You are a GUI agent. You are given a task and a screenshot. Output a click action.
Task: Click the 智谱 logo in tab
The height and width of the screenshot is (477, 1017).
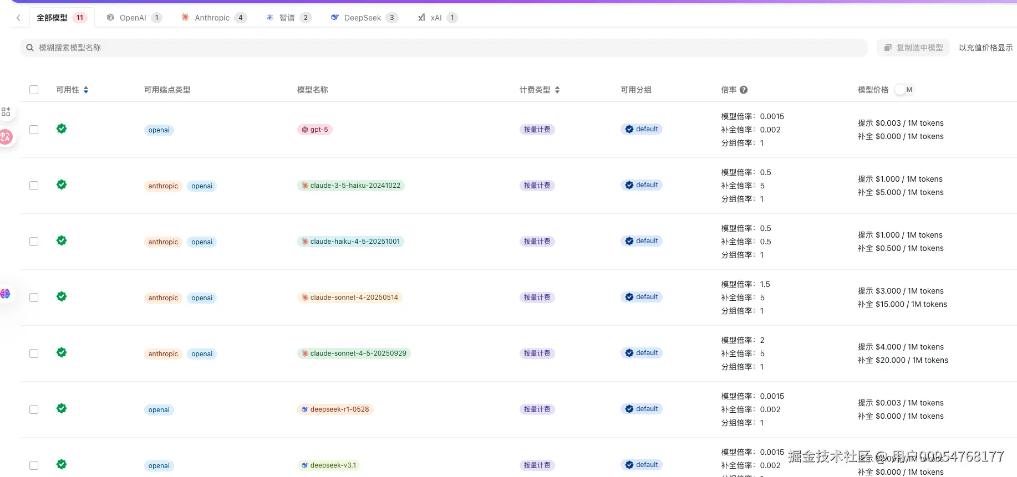click(x=270, y=18)
